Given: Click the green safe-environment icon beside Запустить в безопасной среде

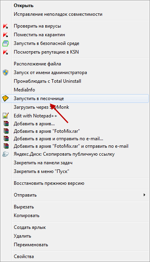Looking at the screenshot, I should 6,43.
